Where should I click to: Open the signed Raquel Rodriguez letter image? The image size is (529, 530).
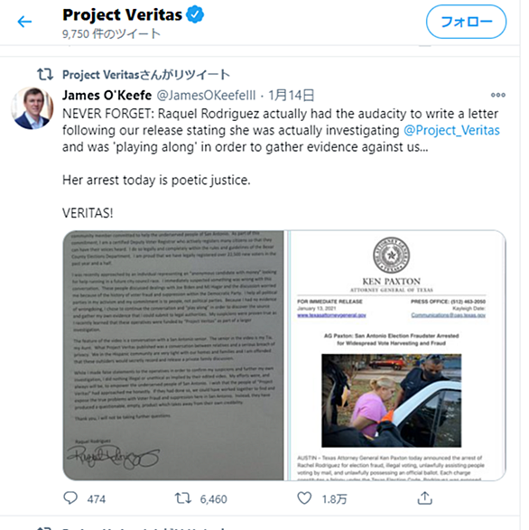[173, 355]
